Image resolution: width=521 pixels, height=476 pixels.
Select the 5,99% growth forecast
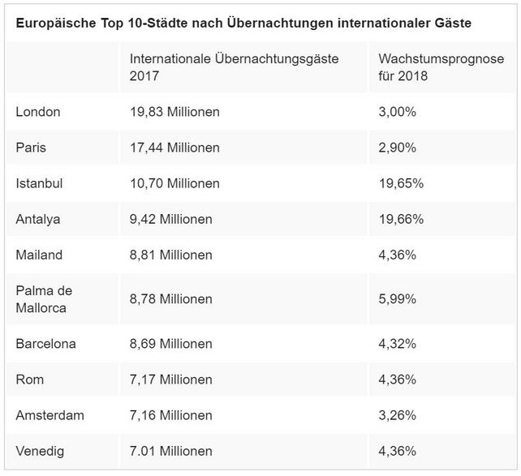(398, 298)
